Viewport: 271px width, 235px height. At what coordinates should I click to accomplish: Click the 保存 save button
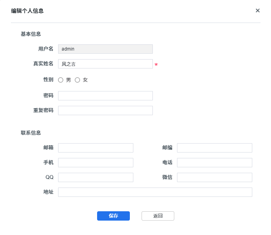(113, 216)
